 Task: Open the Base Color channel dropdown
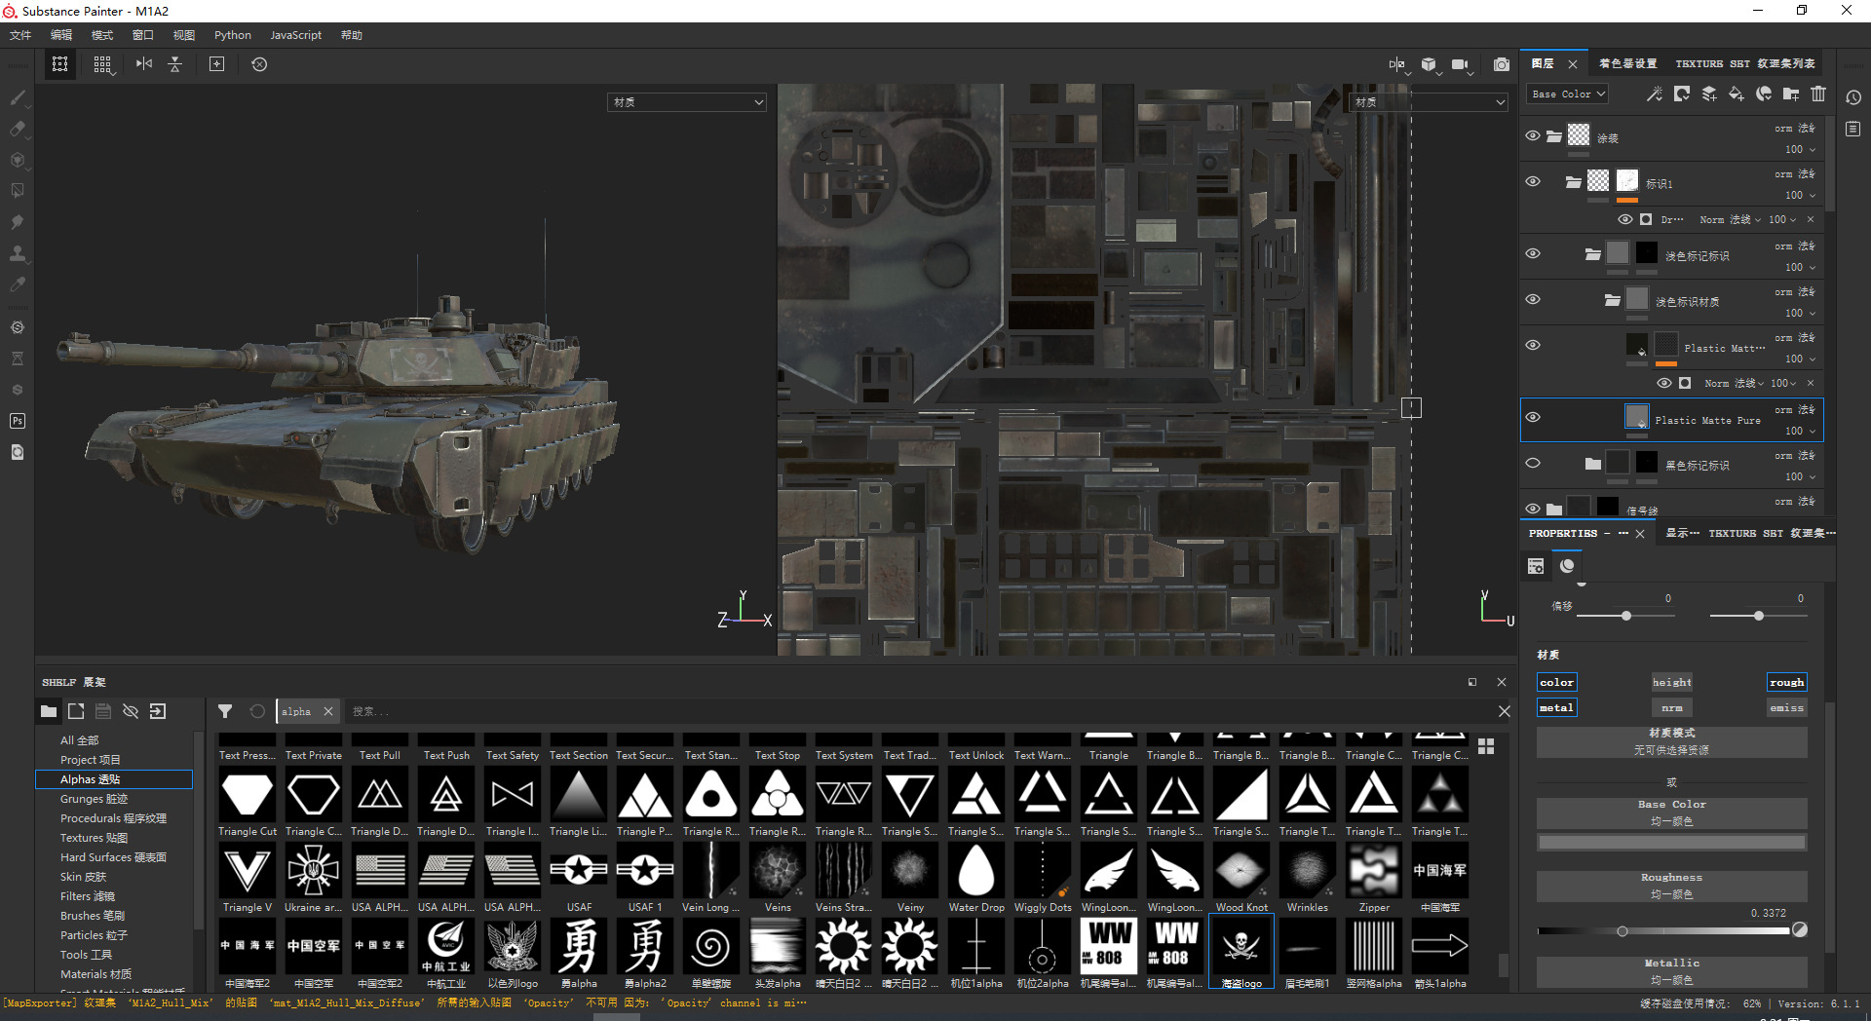[1567, 95]
